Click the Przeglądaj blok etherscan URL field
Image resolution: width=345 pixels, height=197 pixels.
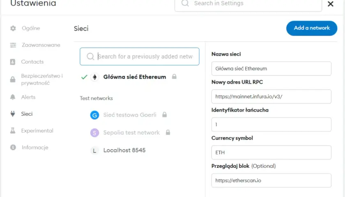click(271, 181)
